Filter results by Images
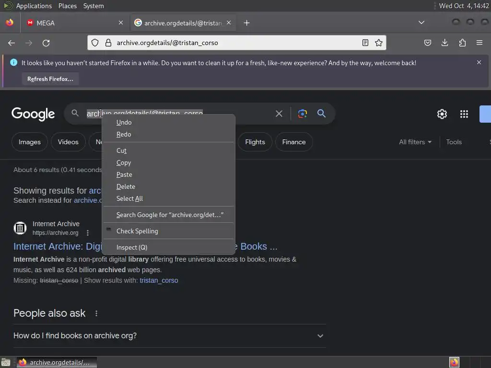Screen dimensions: 491x368 click(x=29, y=142)
